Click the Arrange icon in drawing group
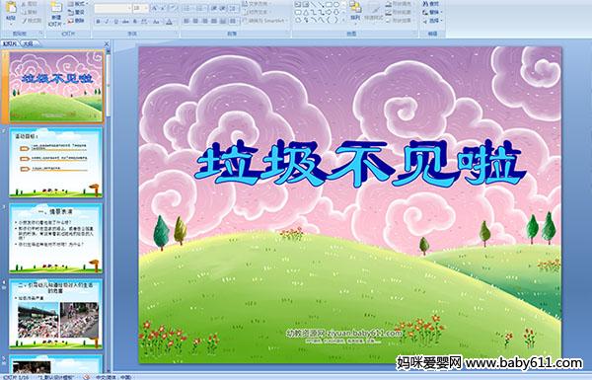The image size is (592, 380). tap(355, 10)
